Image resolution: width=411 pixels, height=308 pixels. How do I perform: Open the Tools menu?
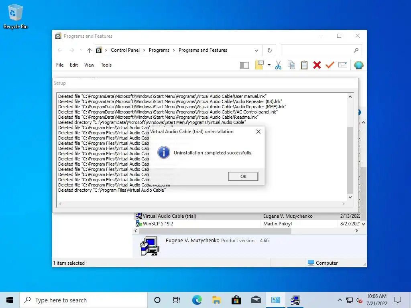pyautogui.click(x=106, y=65)
